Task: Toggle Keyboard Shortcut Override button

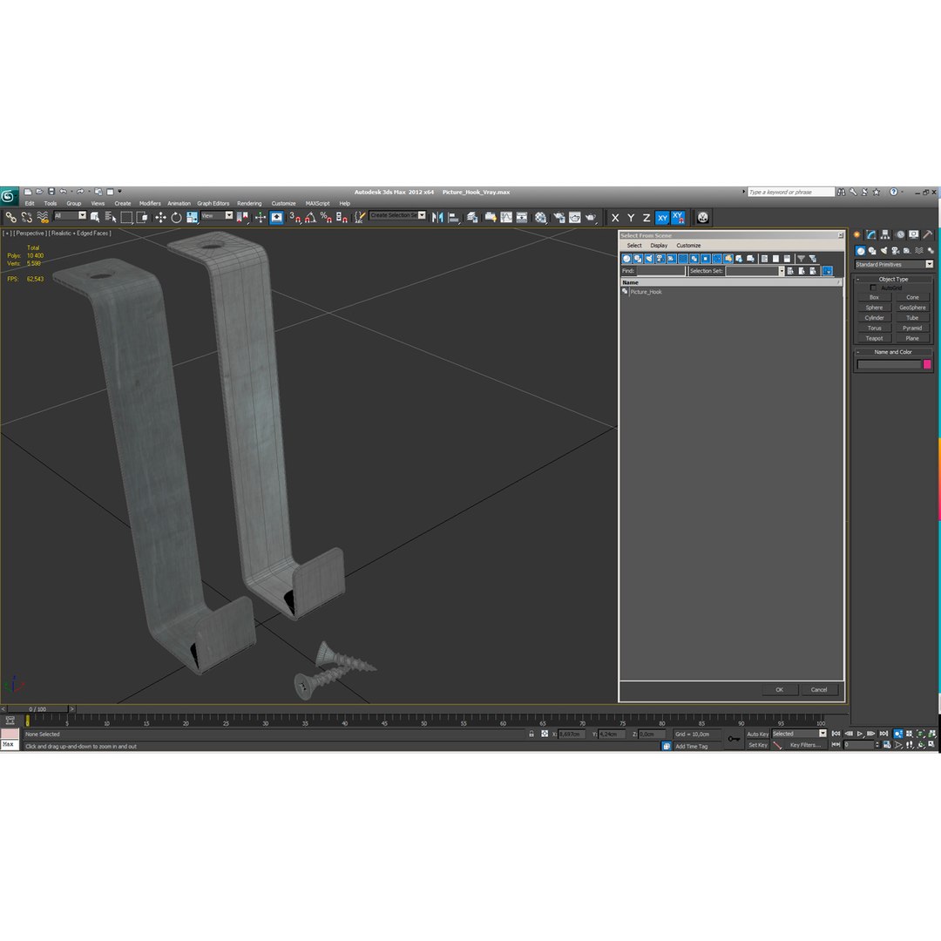Action: 277,217
